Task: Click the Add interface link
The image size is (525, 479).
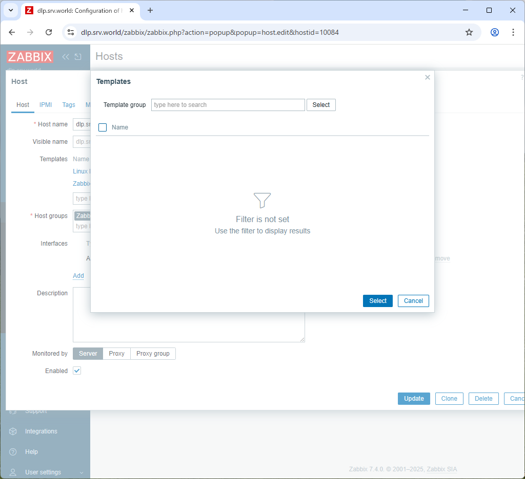Action: pyautogui.click(x=78, y=276)
